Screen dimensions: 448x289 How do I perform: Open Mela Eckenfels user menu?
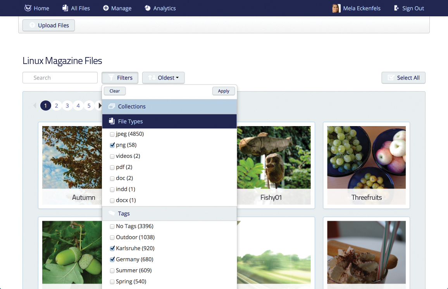356,8
